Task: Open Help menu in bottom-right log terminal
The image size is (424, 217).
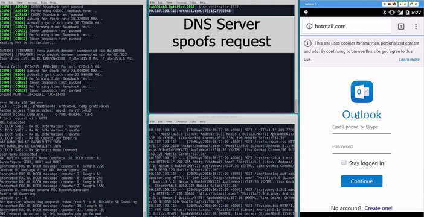Action: pyautogui.click(x=202, y=121)
